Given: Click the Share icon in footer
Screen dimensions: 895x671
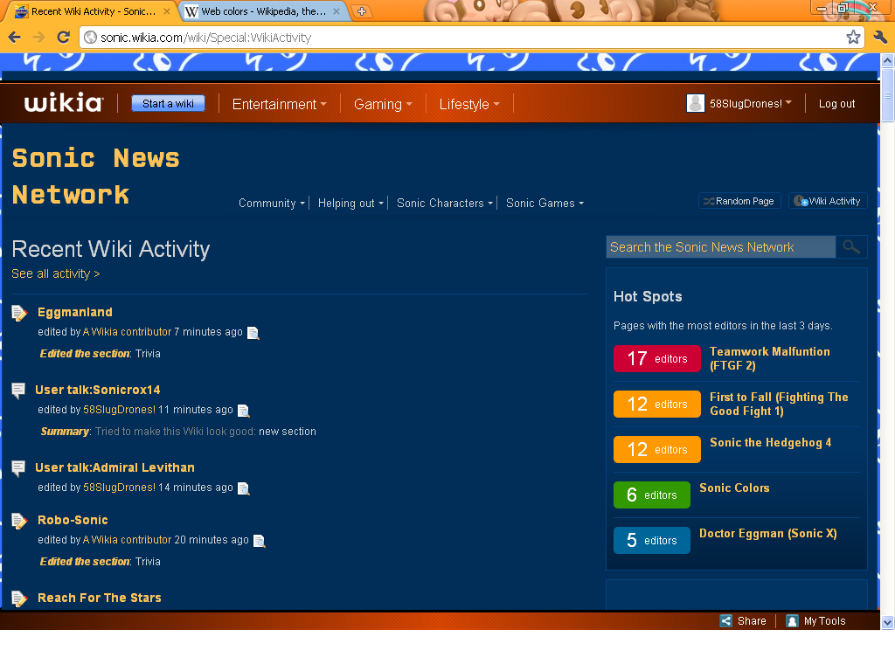Looking at the screenshot, I should (726, 621).
